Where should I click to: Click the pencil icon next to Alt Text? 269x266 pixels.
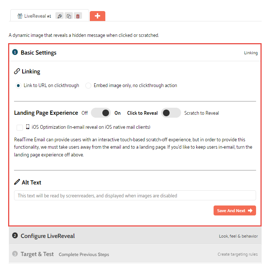click(x=17, y=182)
